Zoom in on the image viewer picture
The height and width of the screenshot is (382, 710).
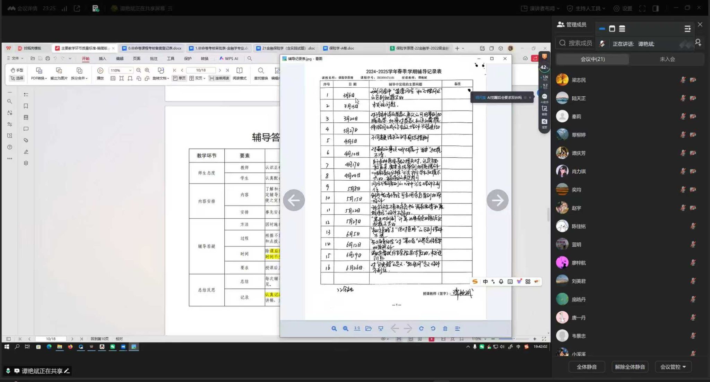click(x=334, y=329)
